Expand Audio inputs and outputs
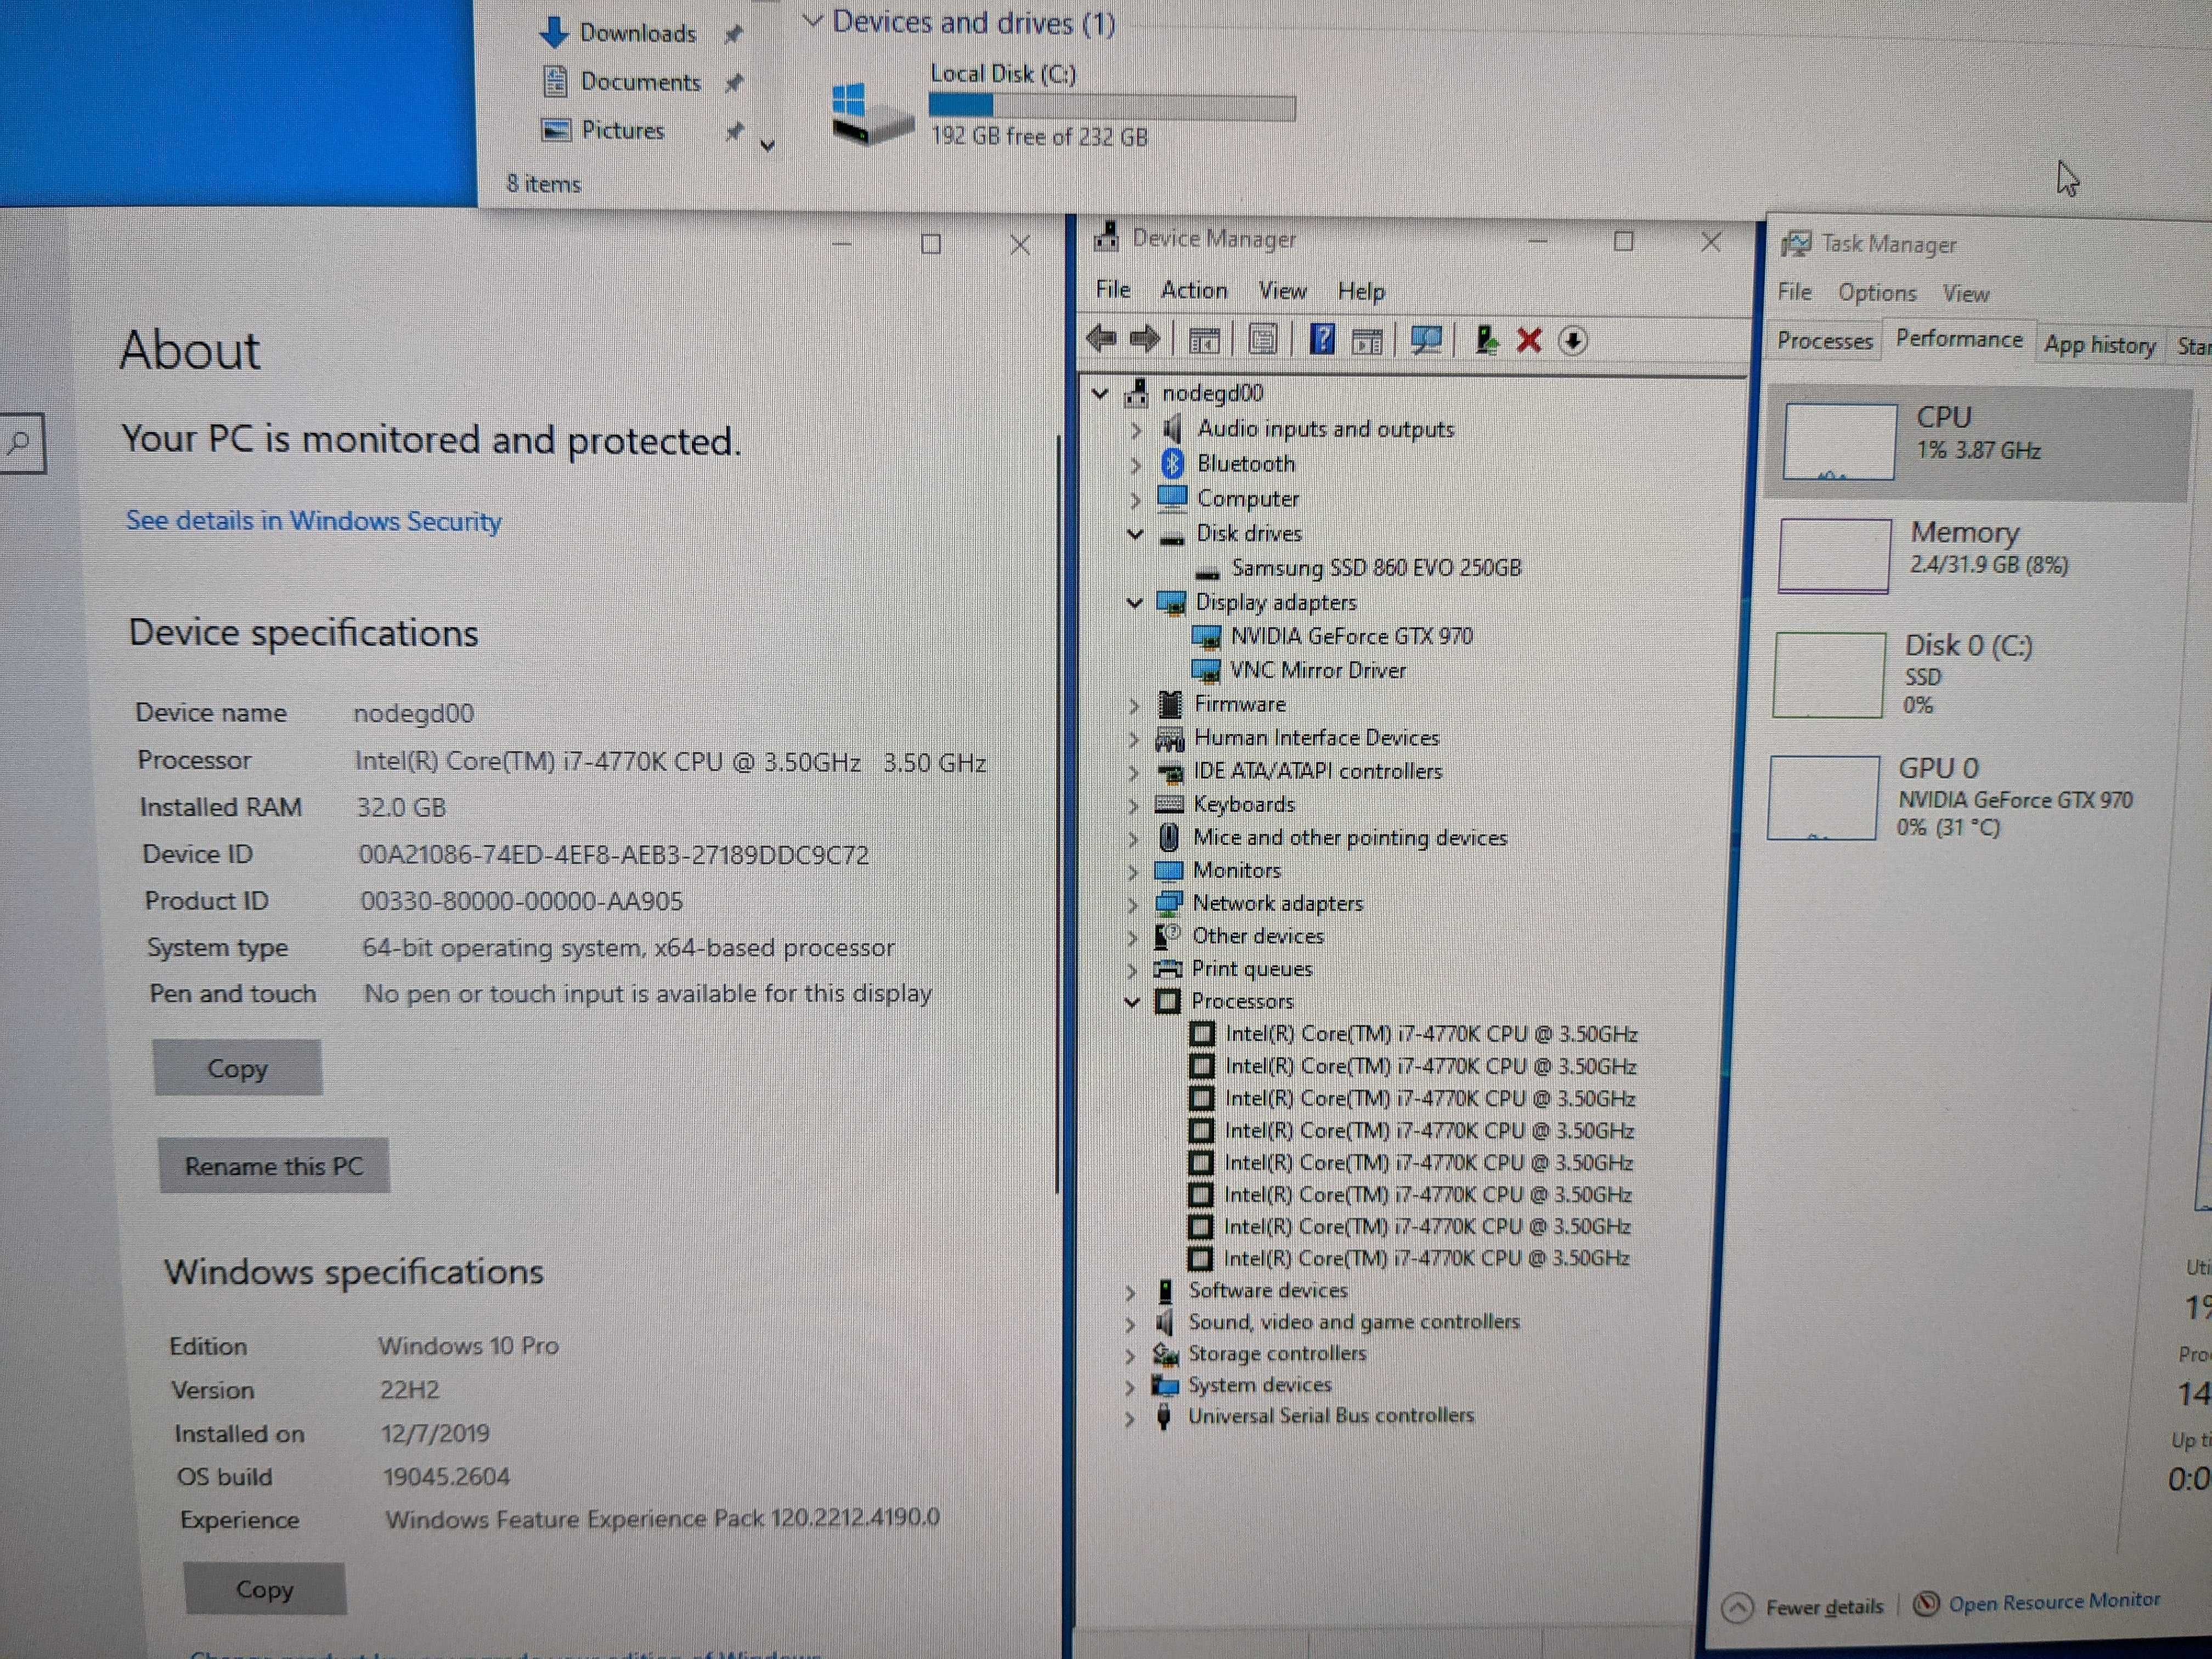2212x1659 pixels. [1135, 430]
